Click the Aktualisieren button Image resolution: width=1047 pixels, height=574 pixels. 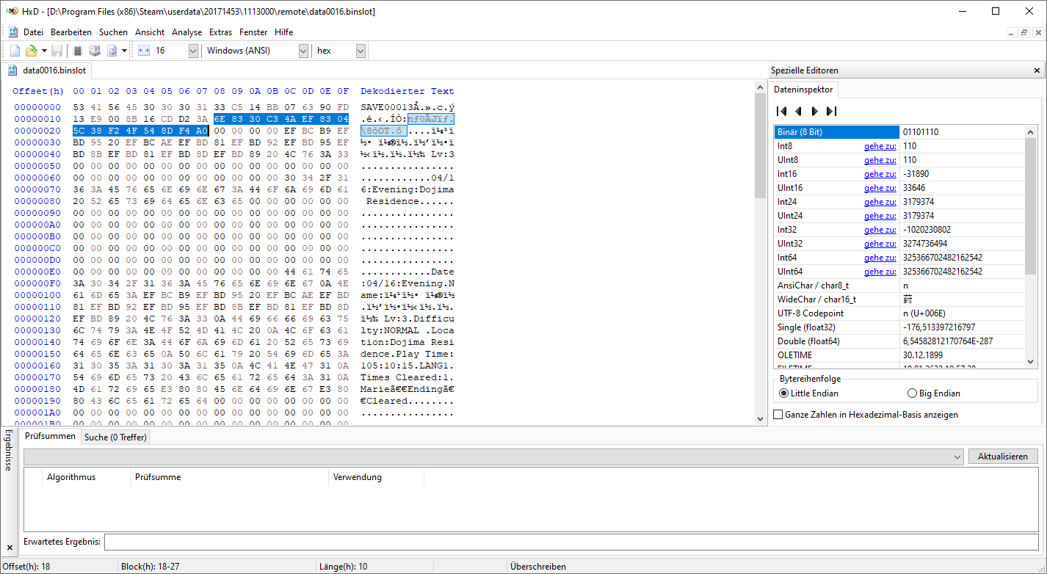pos(1003,457)
